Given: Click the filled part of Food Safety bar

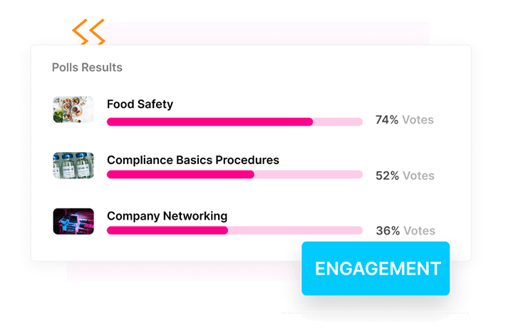Looking at the screenshot, I should coord(209,122).
